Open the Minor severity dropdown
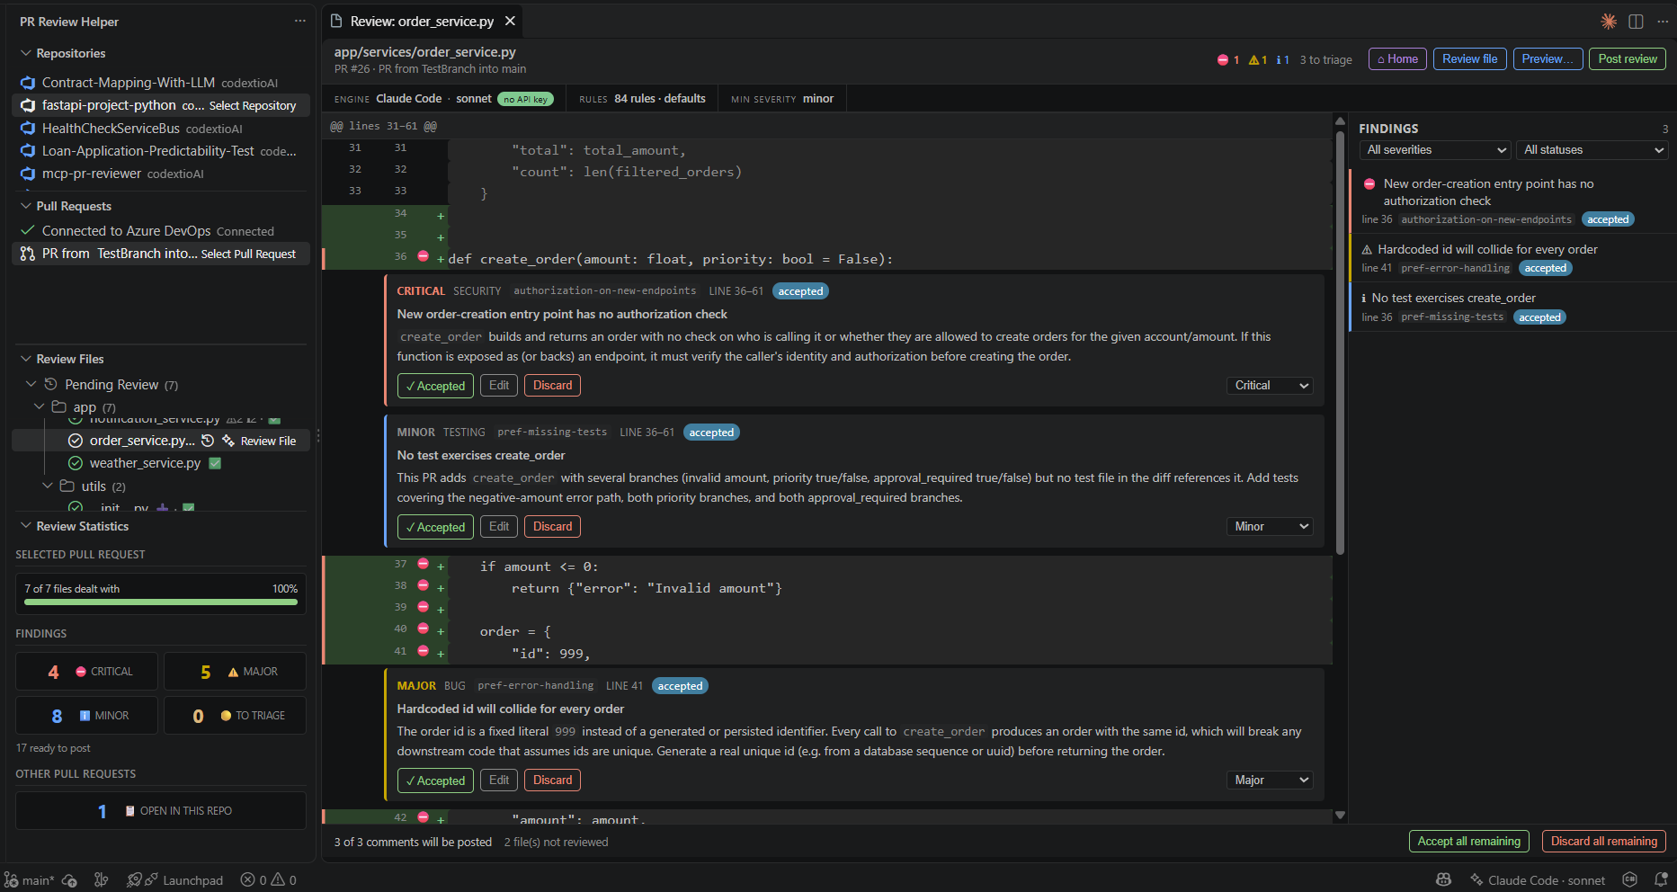Screen dimensions: 1677x892 click(x=1270, y=527)
